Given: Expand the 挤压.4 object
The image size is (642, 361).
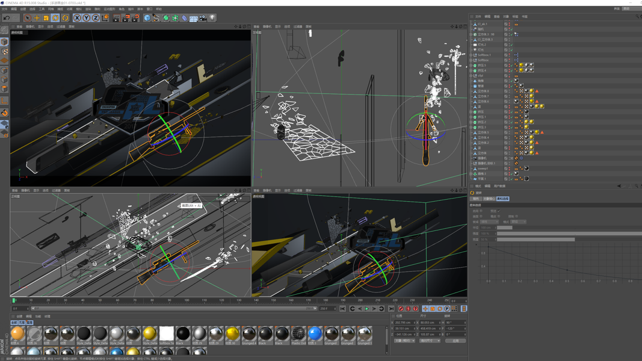Looking at the screenshot, I should coord(471,70).
